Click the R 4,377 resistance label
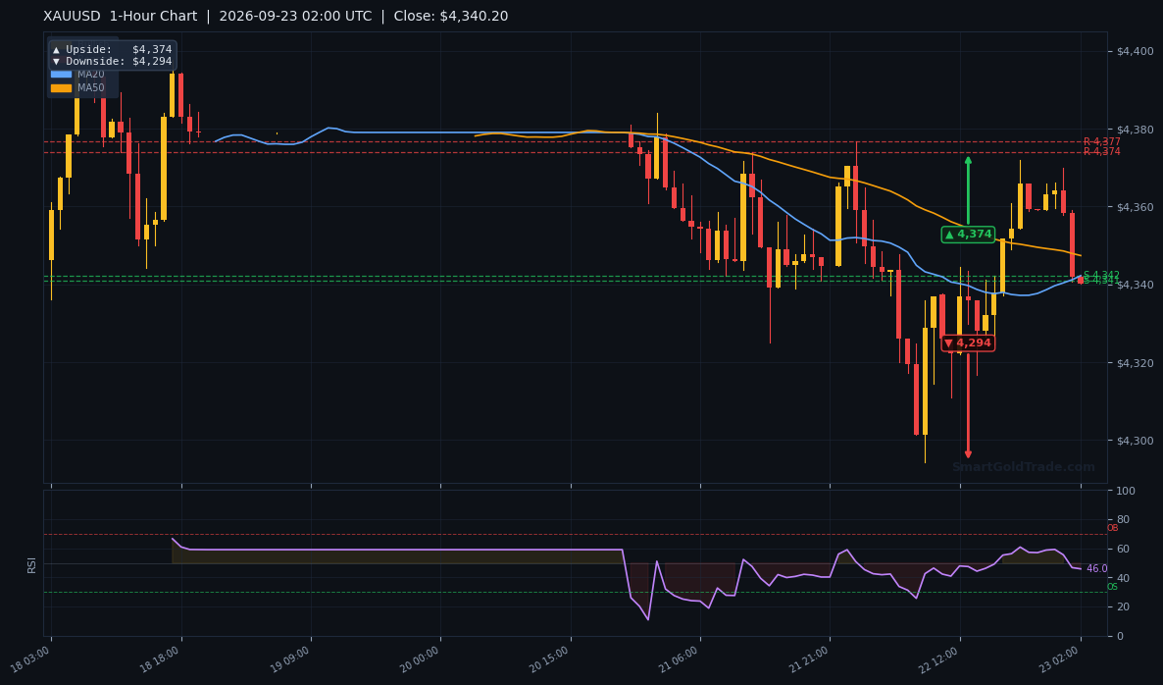Screen dimensions: 1163x685 pos(1101,141)
